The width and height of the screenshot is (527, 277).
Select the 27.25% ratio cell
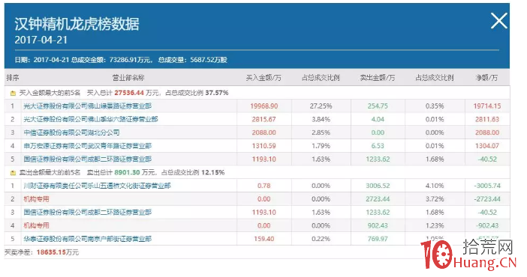click(321, 106)
